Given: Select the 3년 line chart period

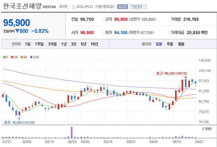Looking at the screenshot, I should (74, 44).
